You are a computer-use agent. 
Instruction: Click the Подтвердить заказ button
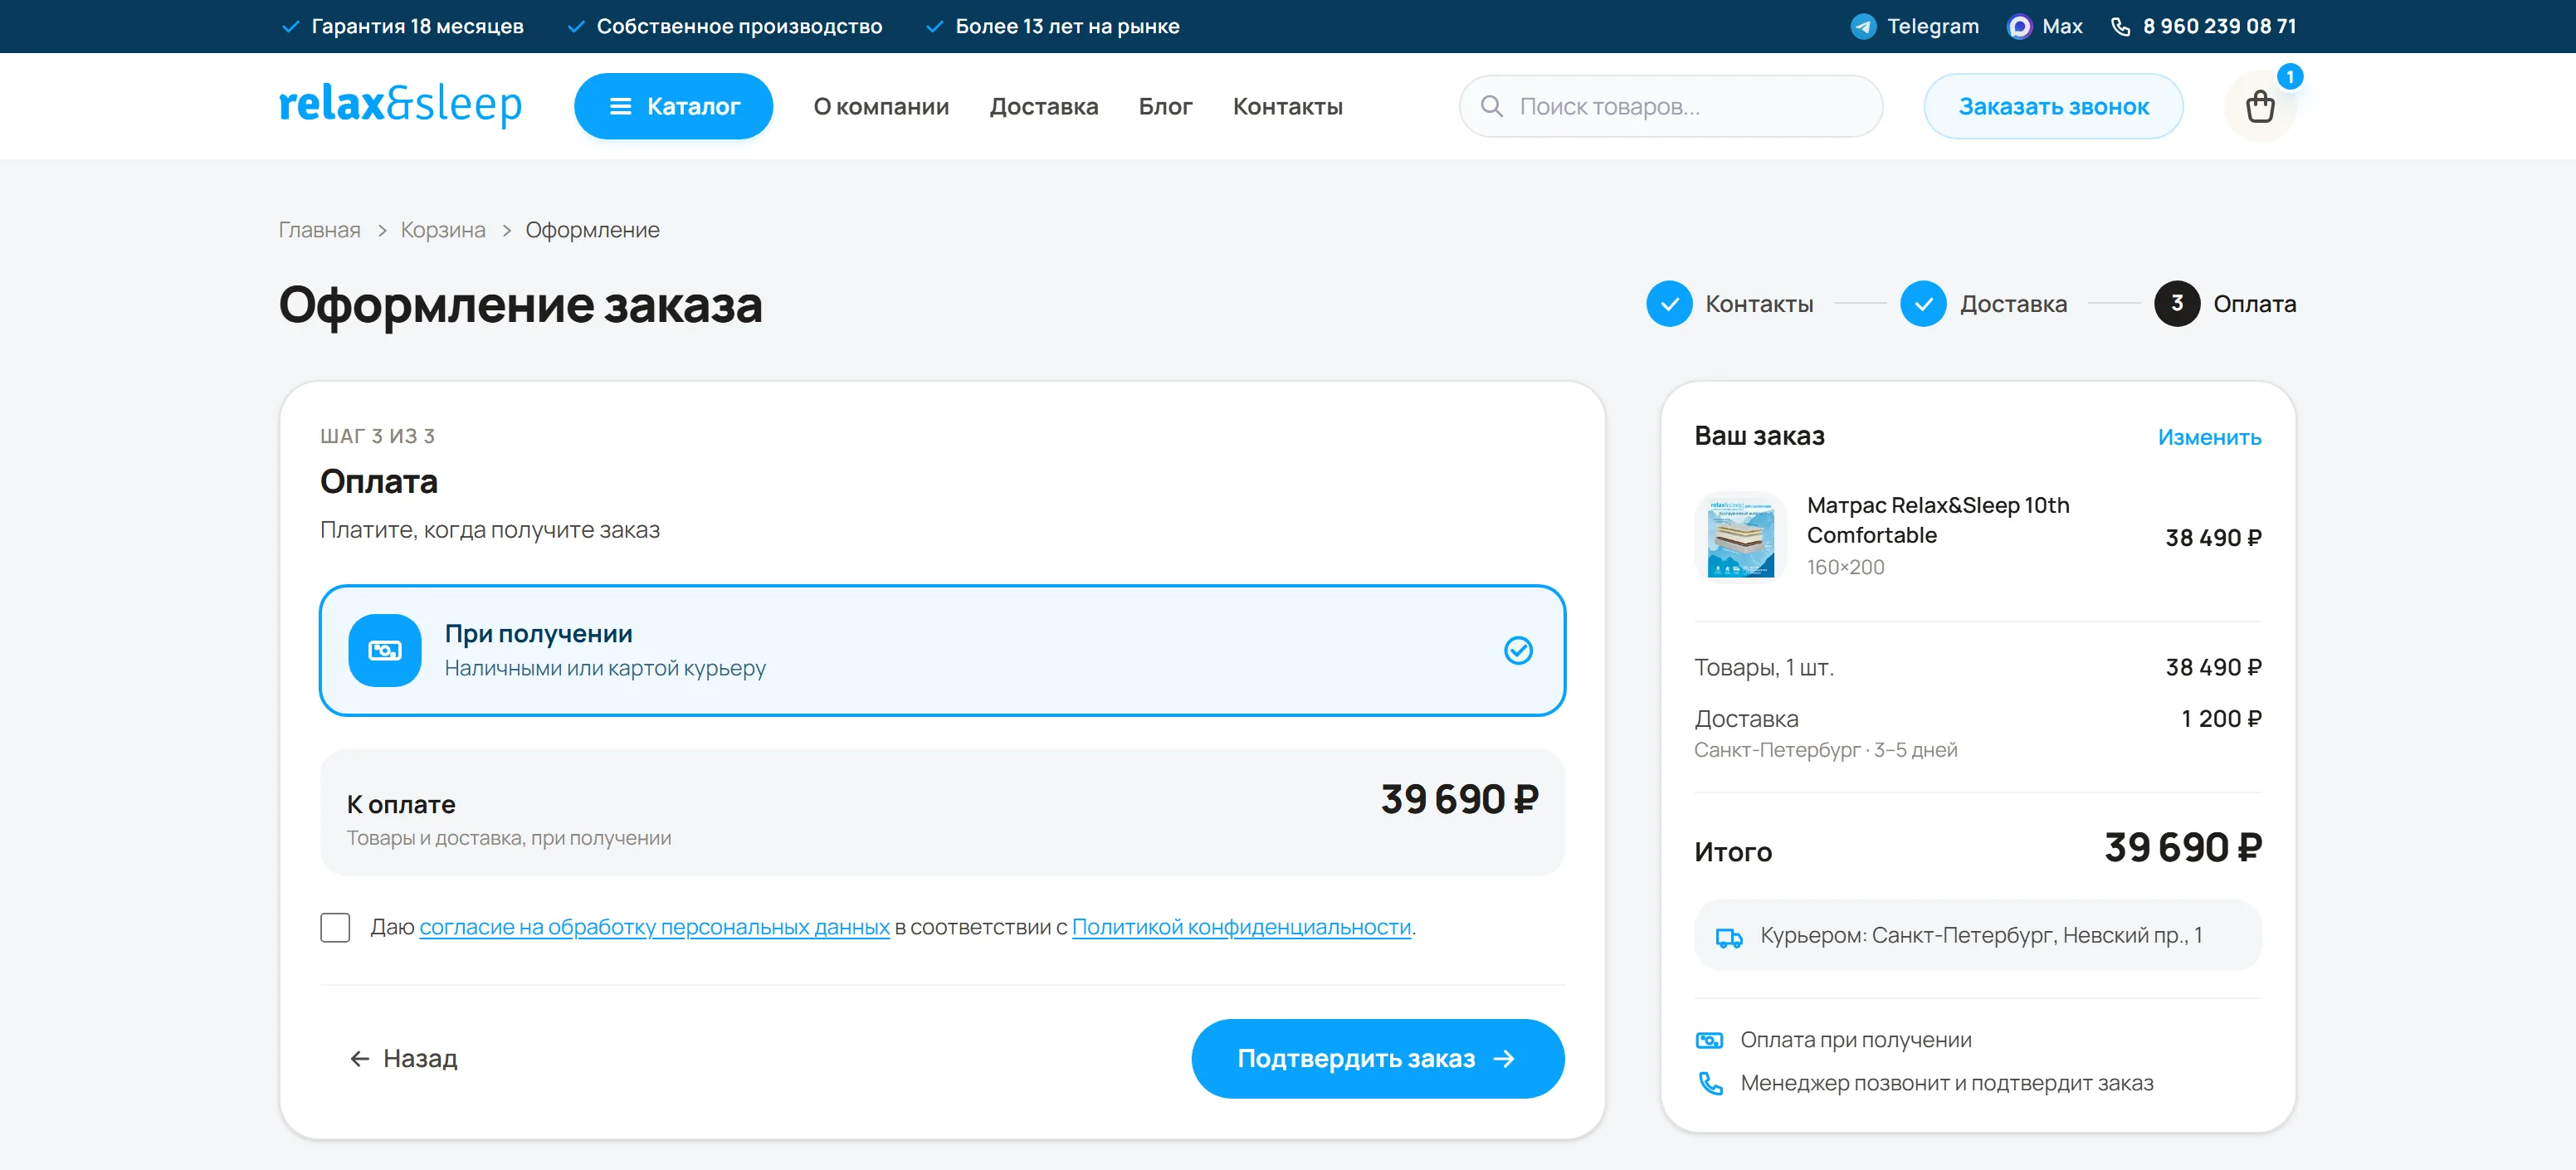click(x=1377, y=1058)
